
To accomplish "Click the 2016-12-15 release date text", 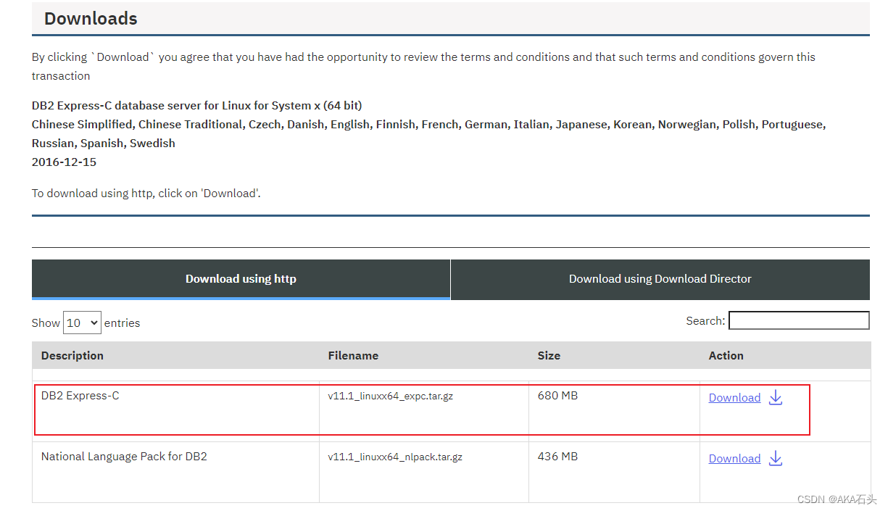I will pos(64,162).
